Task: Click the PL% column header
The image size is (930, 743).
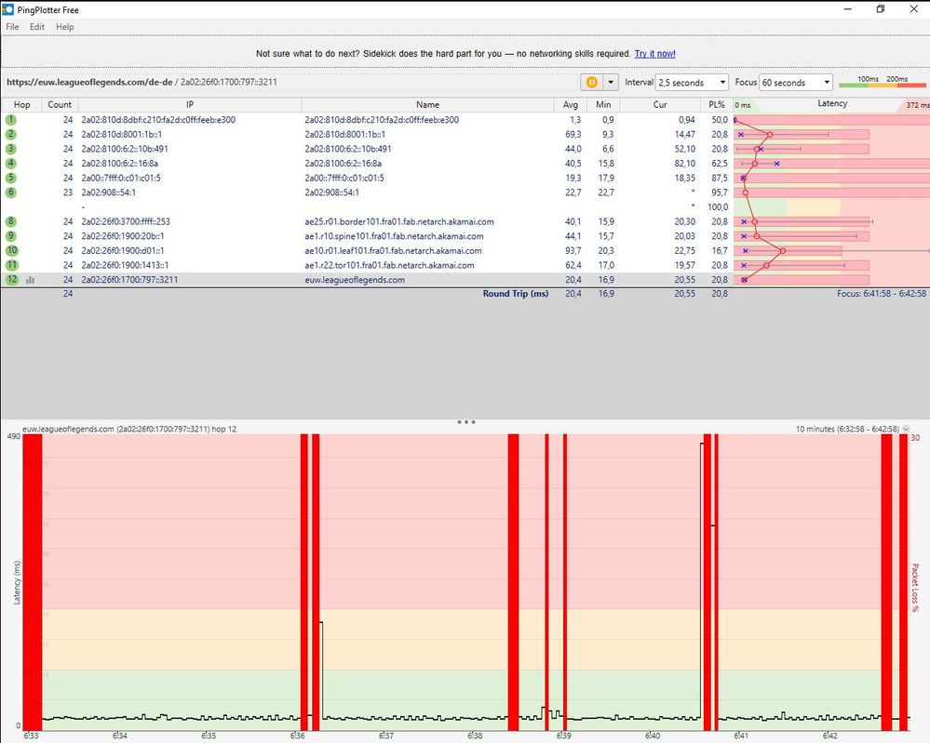Action: tap(716, 104)
